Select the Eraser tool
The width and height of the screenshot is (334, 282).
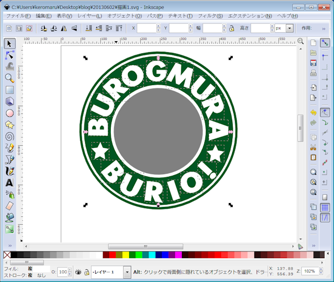tap(9, 206)
